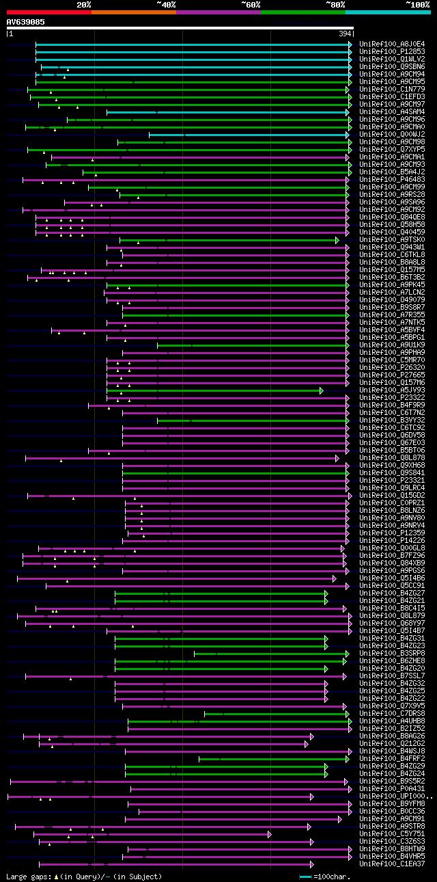Open the UniRef100_Q157M5 entry
Screen dimensions: 437x882
391,269
